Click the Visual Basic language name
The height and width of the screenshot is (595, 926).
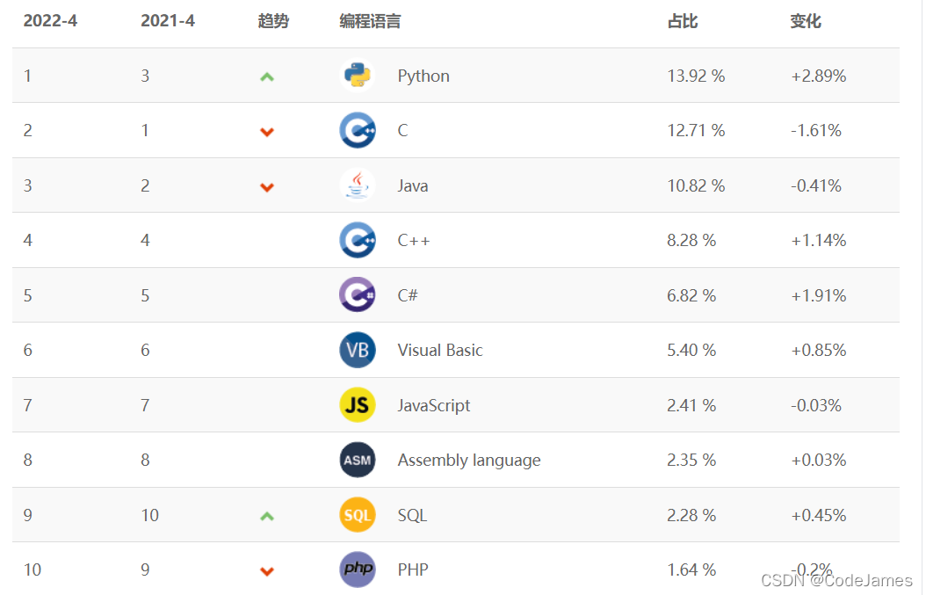(440, 350)
